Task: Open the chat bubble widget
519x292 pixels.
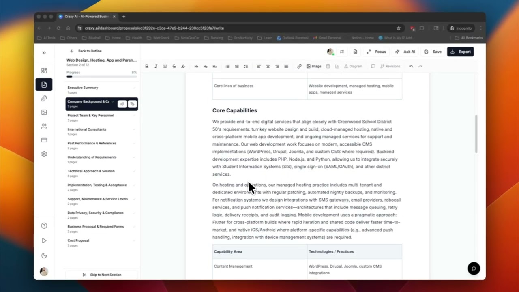Action: point(474,268)
